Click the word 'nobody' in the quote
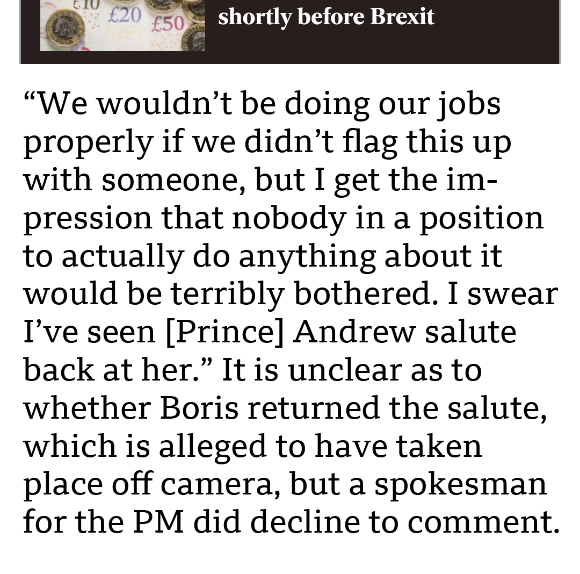This screenshot has width=580, height=574. coord(289,218)
